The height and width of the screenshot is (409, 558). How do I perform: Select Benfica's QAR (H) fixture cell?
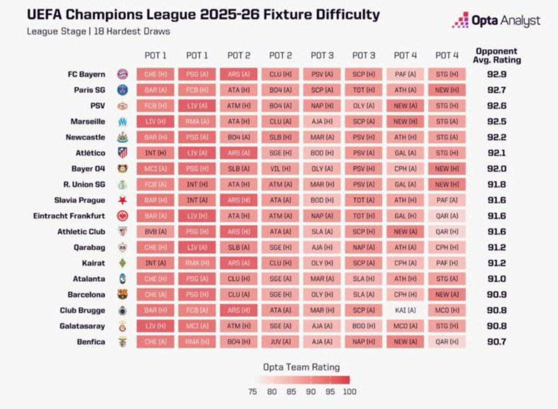(x=447, y=342)
